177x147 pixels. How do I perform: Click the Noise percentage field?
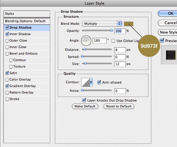(x=120, y=91)
